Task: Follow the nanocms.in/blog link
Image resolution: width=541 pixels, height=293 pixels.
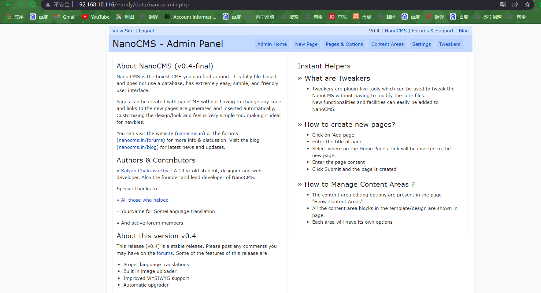Action: [138, 147]
